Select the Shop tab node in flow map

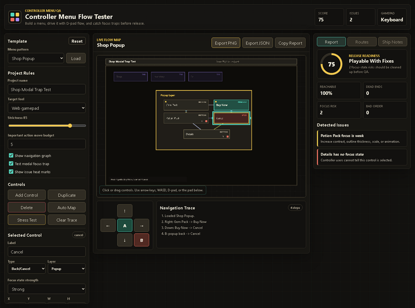(131, 76)
